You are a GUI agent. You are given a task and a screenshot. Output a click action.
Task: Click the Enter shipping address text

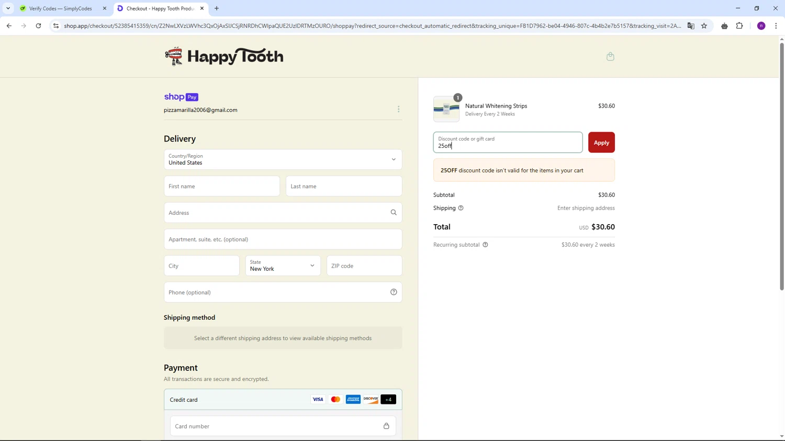[586, 208]
